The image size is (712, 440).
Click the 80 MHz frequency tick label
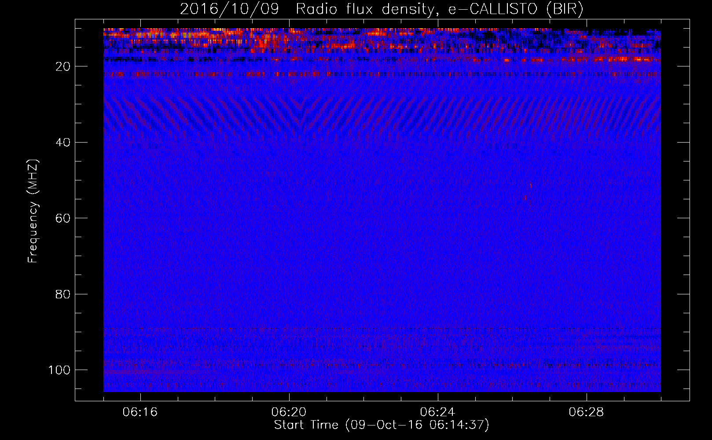point(63,294)
